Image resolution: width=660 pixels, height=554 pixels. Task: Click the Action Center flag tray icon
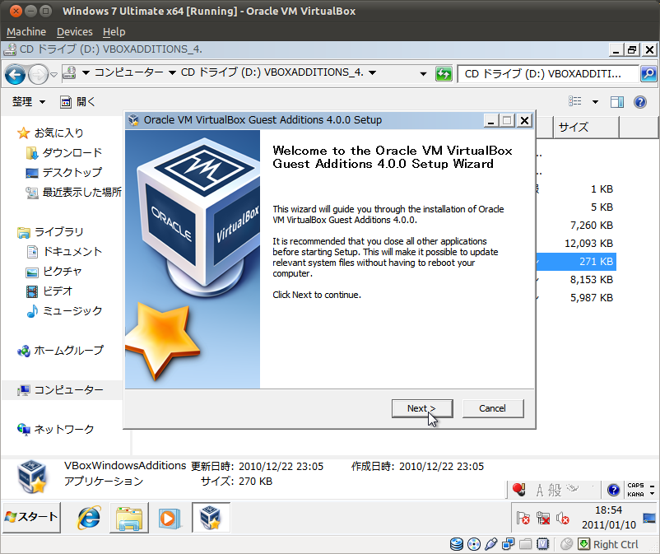(523, 518)
